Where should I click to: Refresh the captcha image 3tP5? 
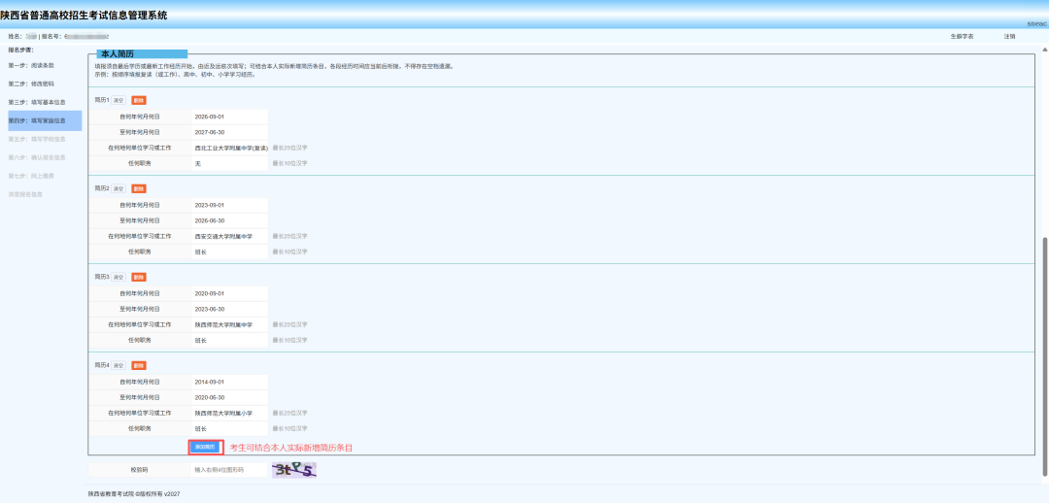[294, 470]
